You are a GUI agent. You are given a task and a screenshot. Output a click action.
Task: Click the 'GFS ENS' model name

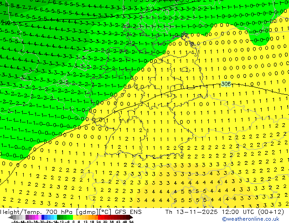(x=128, y=212)
